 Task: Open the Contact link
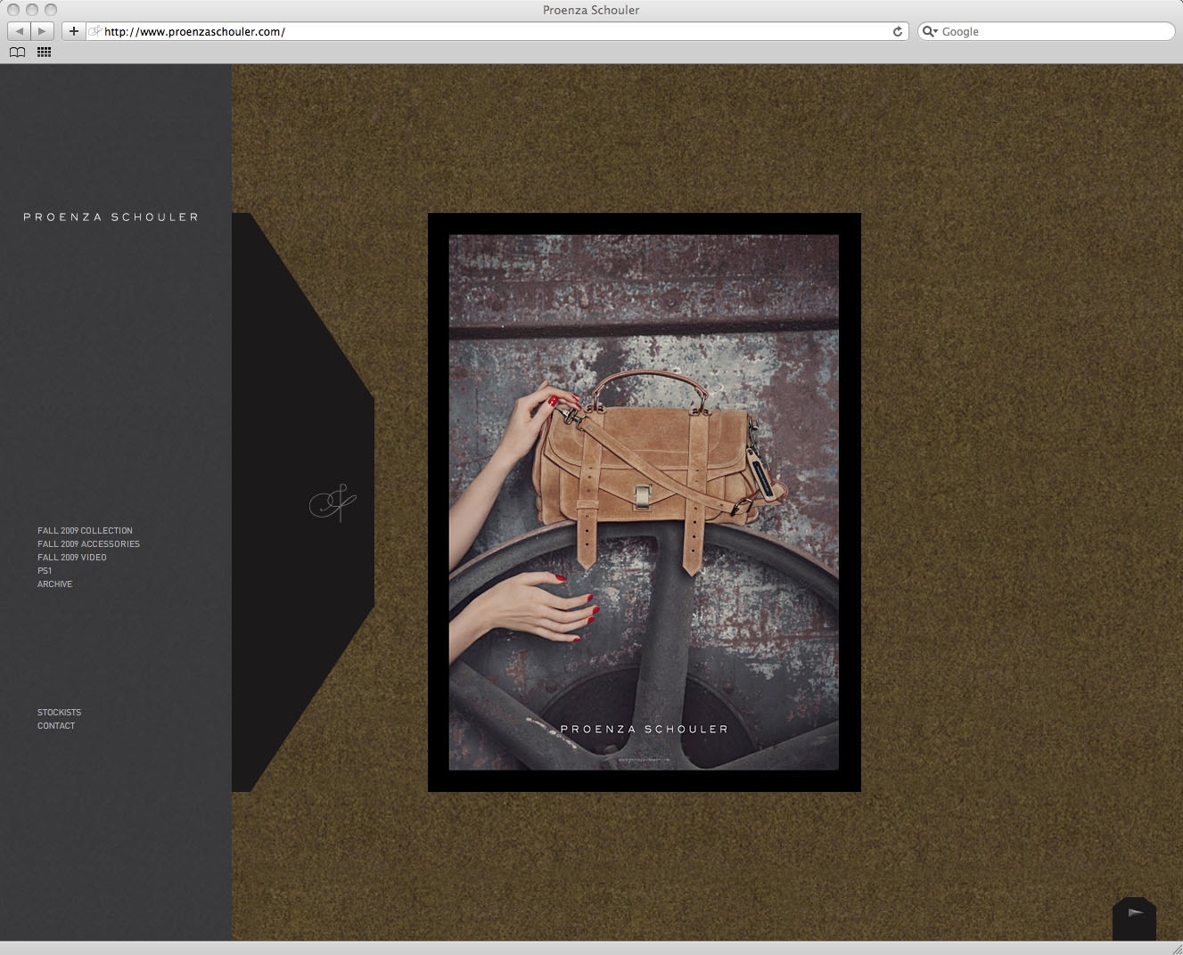(56, 726)
